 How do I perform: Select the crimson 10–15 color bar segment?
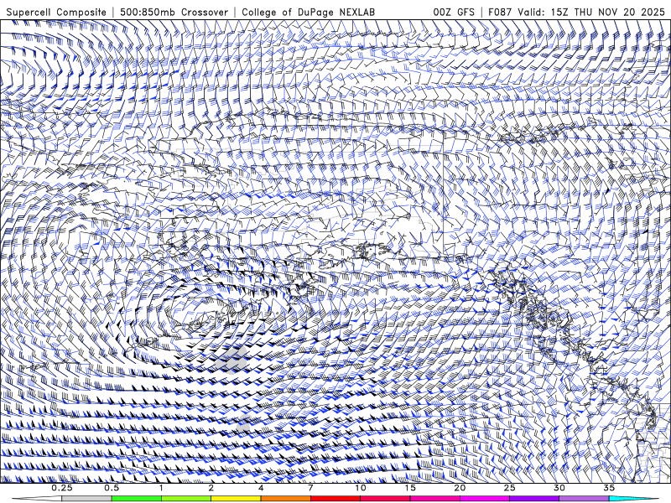click(x=385, y=499)
